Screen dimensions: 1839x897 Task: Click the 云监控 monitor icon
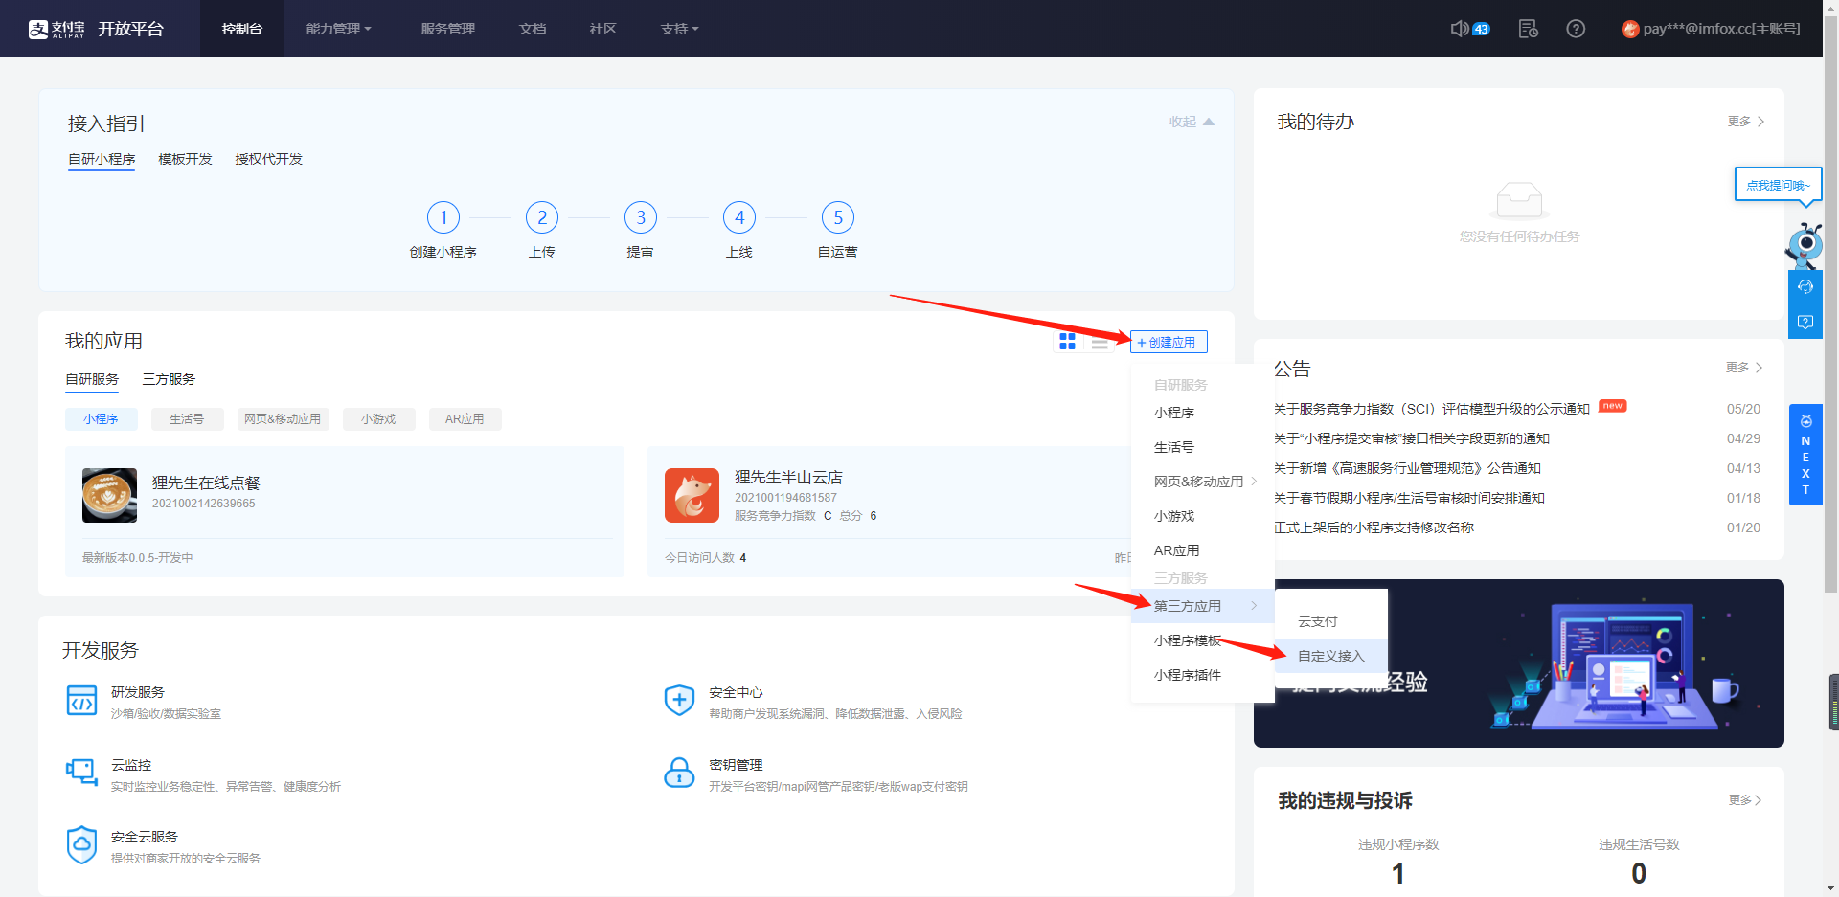pos(81,772)
